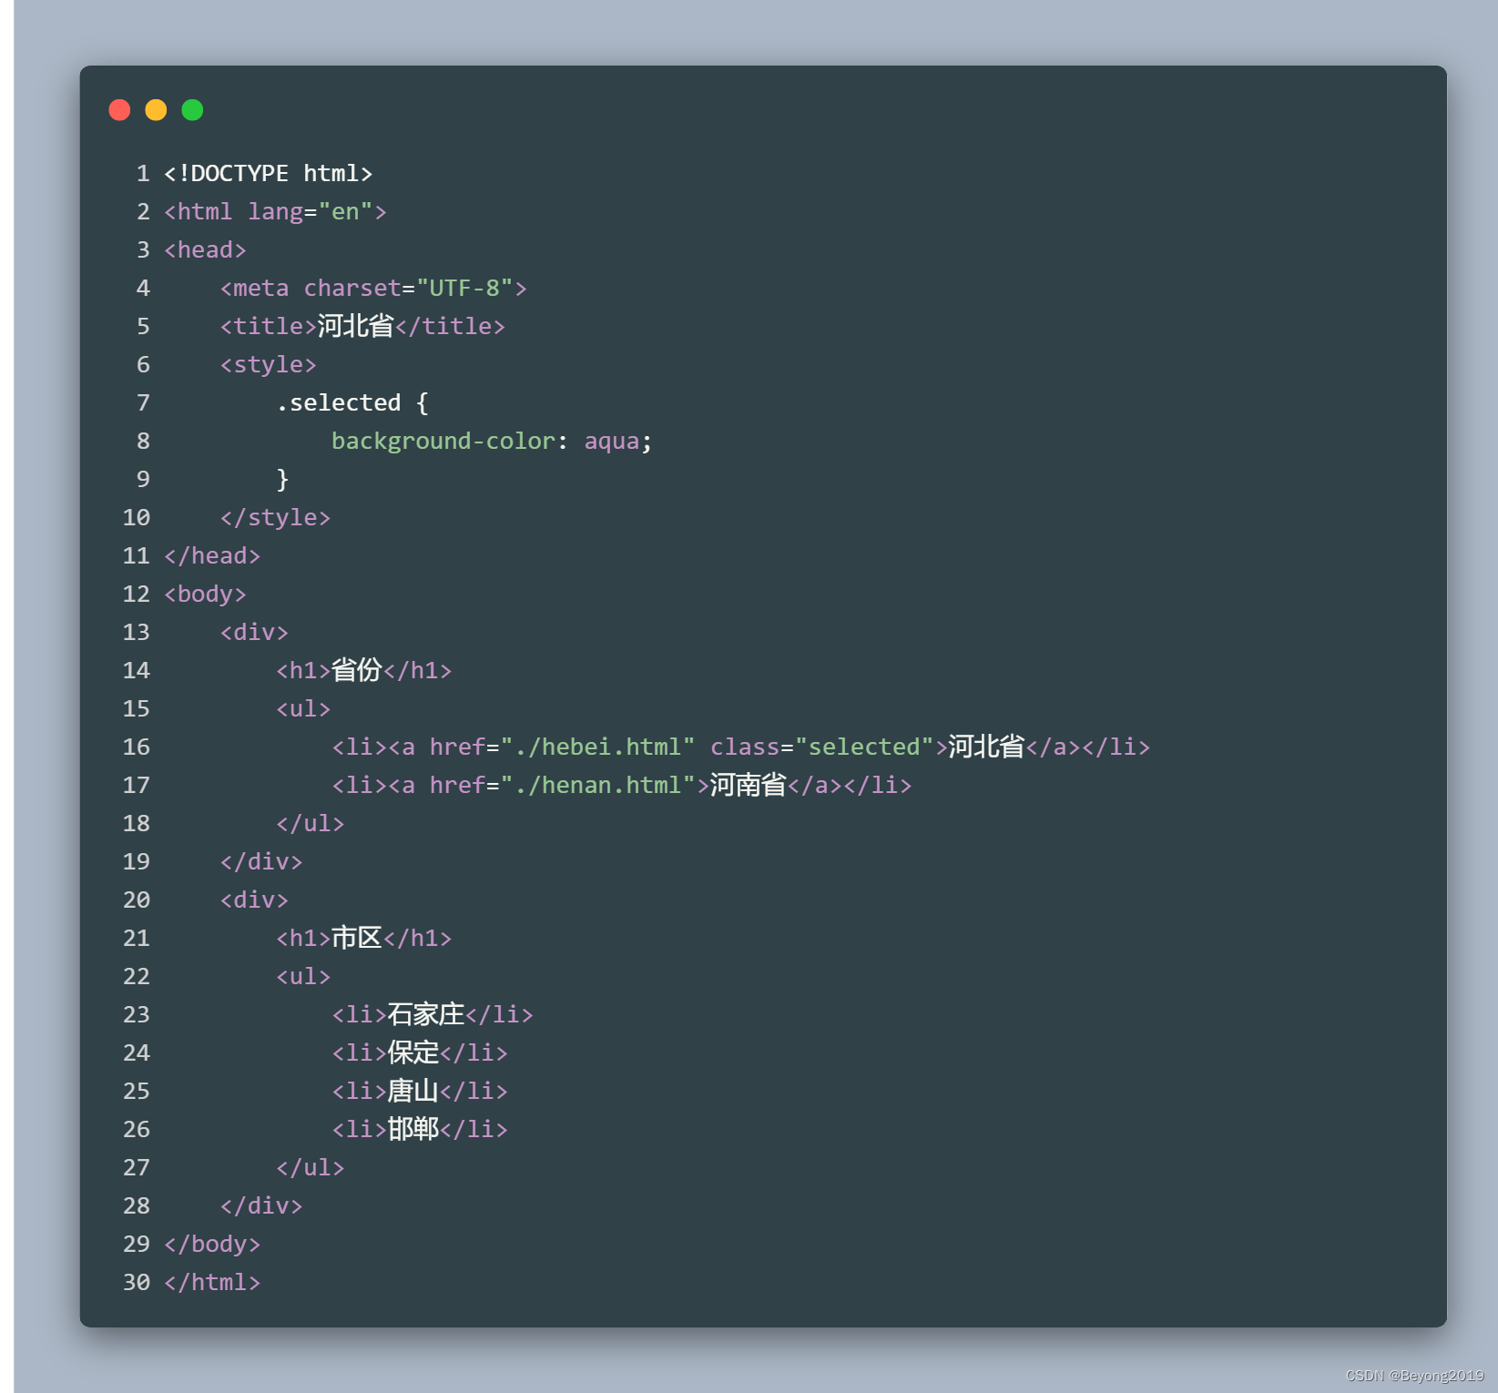Click the .selected CSS selector

[x=339, y=402]
